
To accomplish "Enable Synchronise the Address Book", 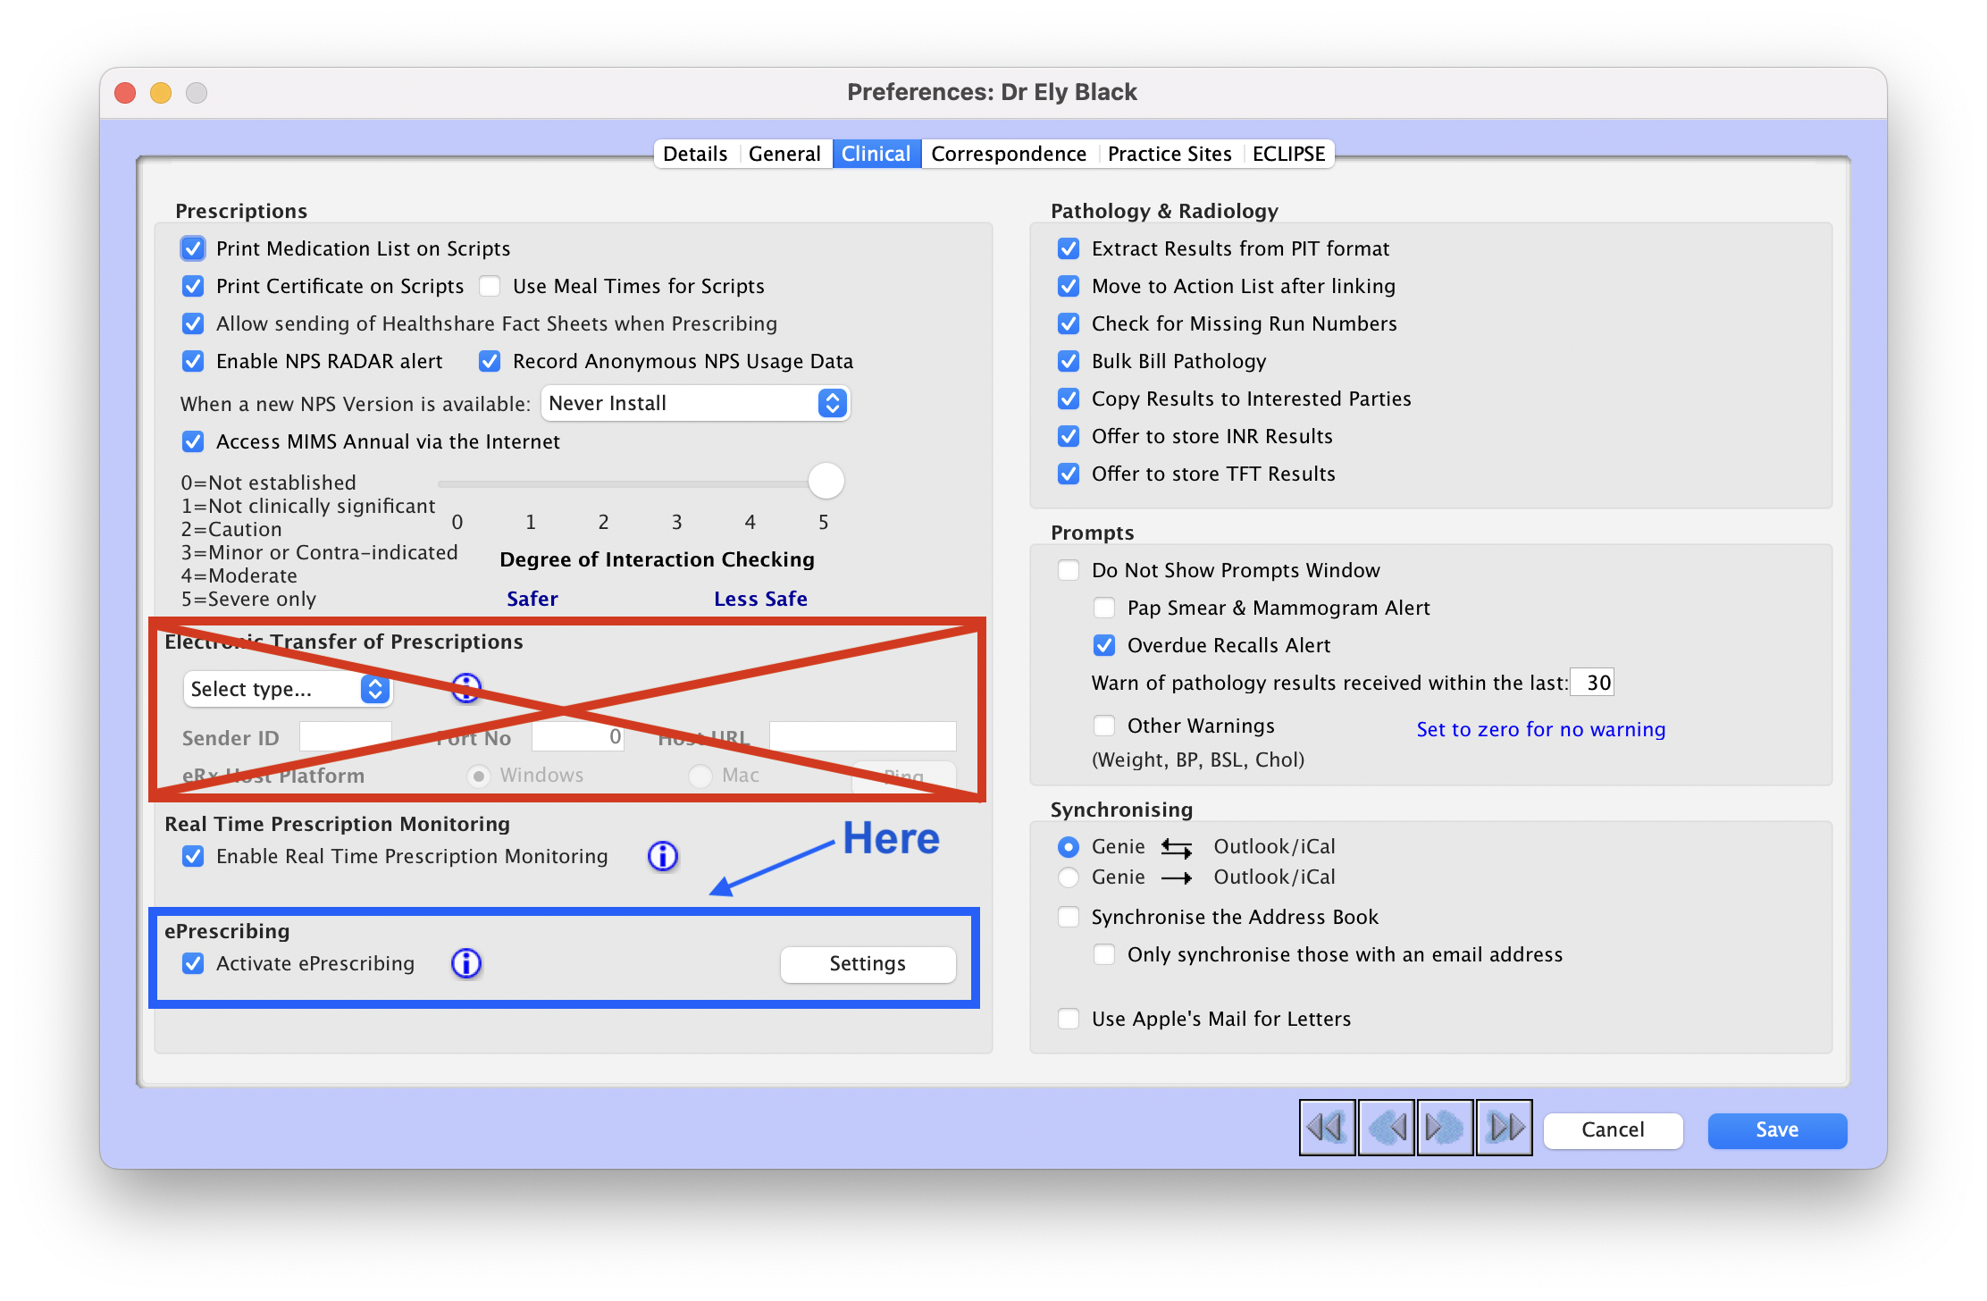I will tap(1069, 917).
